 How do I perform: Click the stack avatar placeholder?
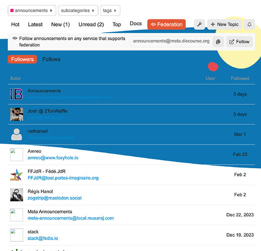pyautogui.click(x=17, y=235)
